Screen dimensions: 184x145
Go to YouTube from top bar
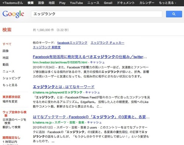tap(76, 3)
